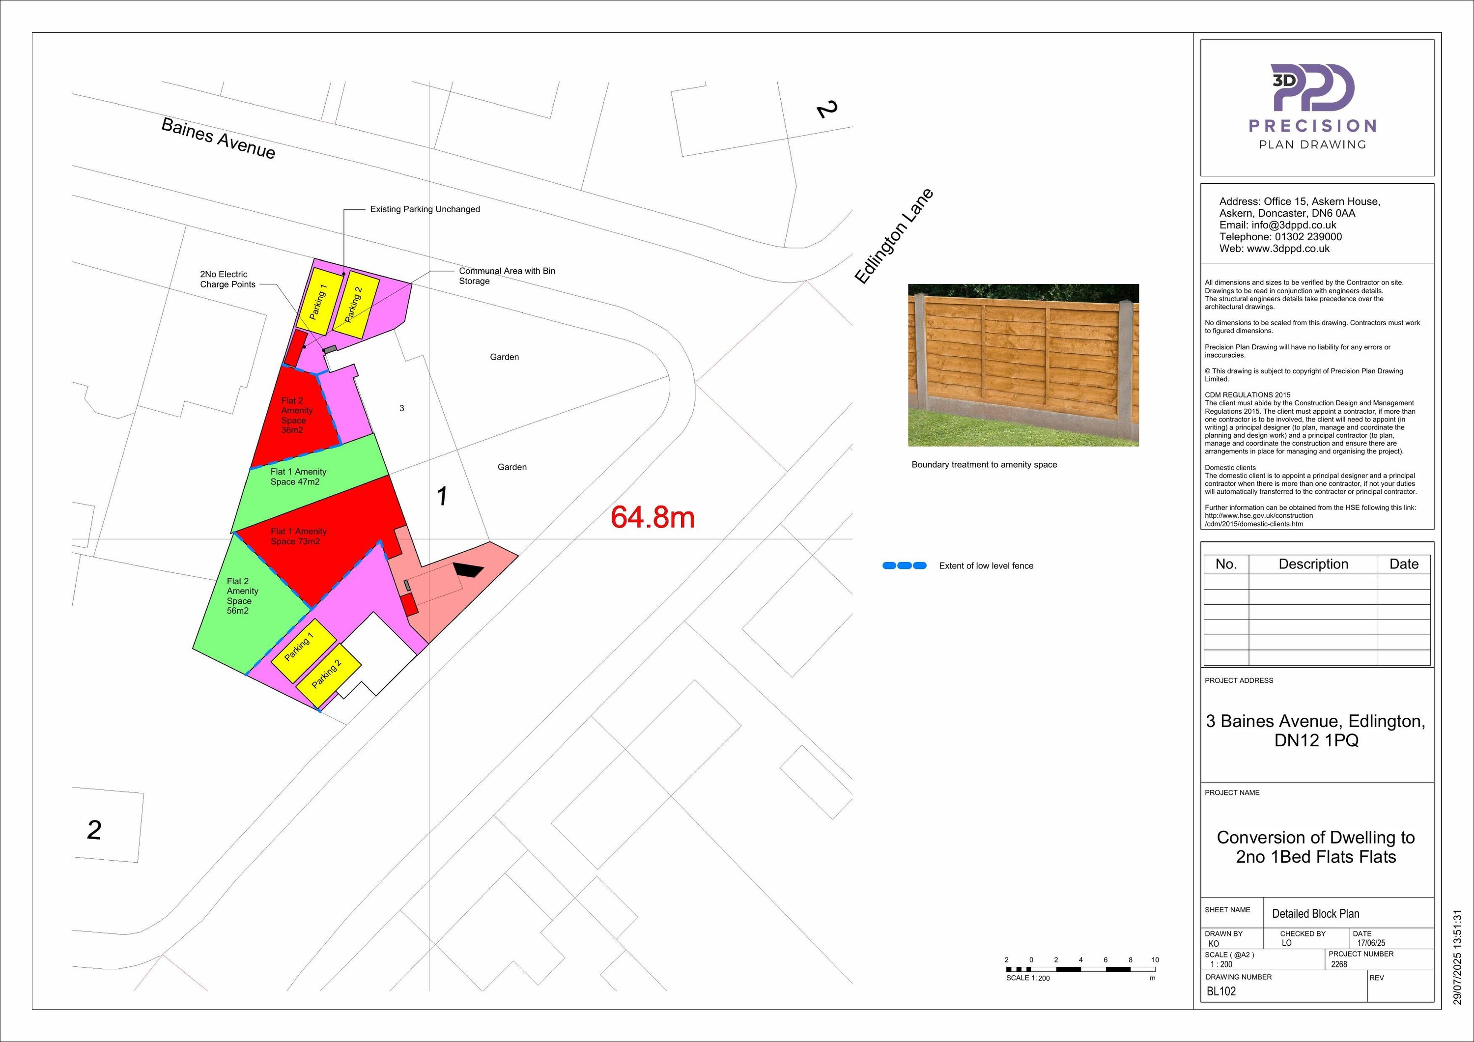Click the Baines Avenue street label
This screenshot has width=1474, height=1042.
218,138
